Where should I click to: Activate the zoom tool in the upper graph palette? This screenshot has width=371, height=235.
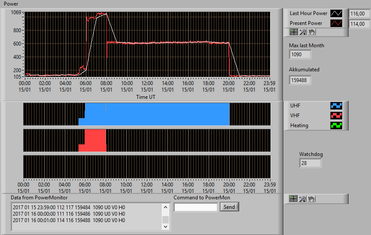pyautogui.click(x=303, y=32)
